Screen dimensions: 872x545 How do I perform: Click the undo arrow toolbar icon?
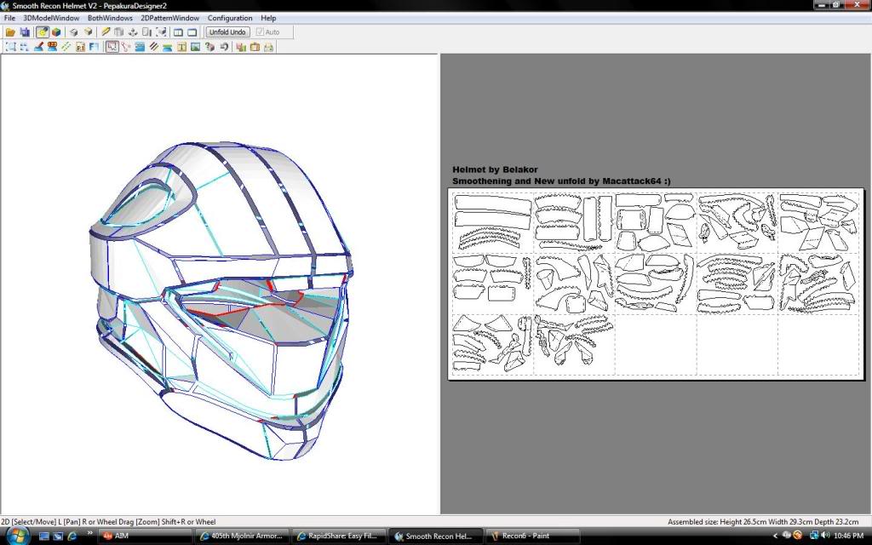(225, 47)
